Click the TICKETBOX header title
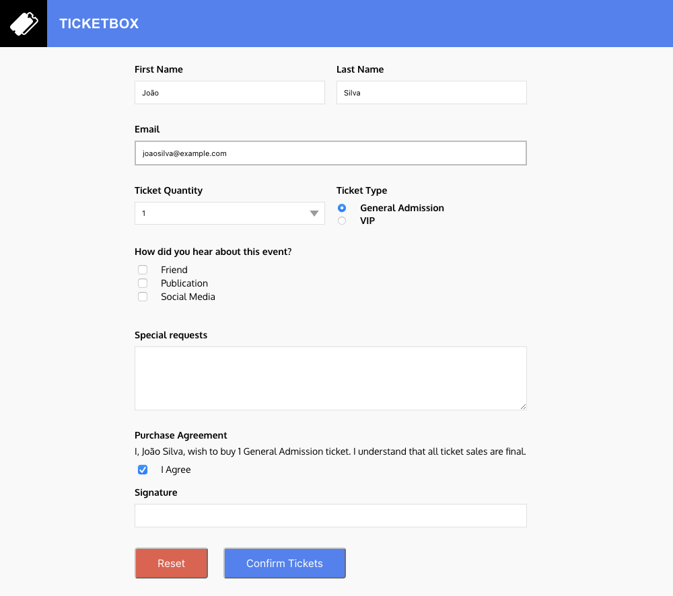 (x=99, y=24)
